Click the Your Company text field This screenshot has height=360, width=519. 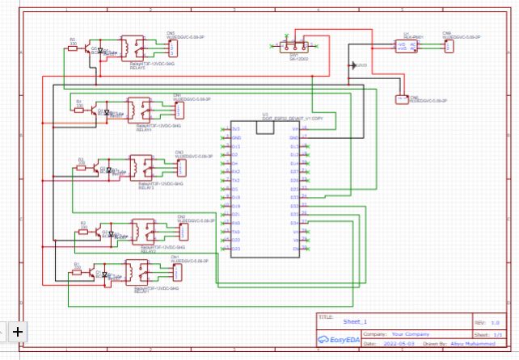pos(408,333)
